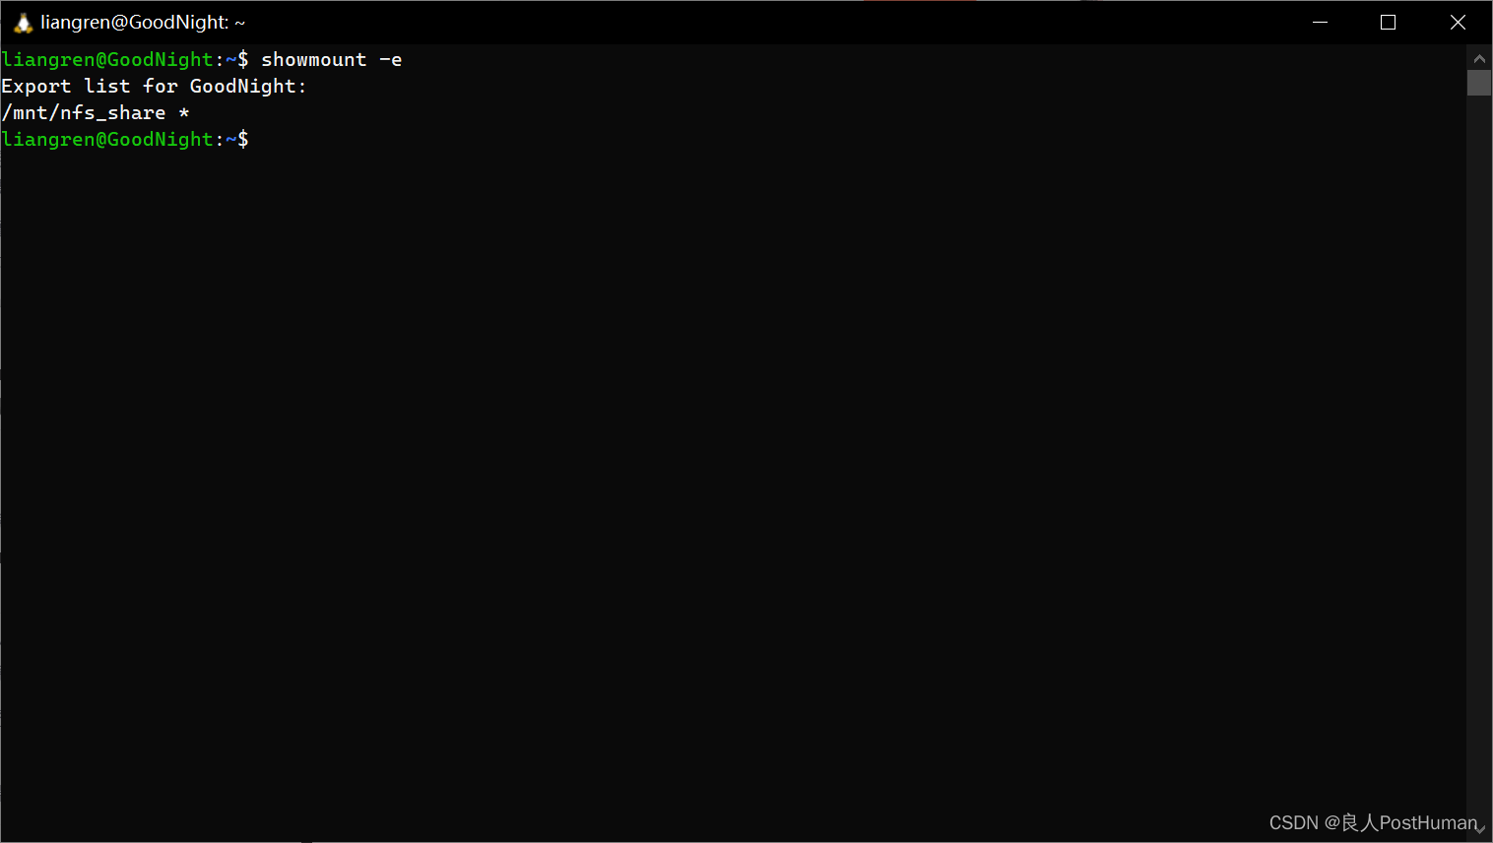Click the CSDN watermark text
1493x843 pixels.
point(1293,822)
